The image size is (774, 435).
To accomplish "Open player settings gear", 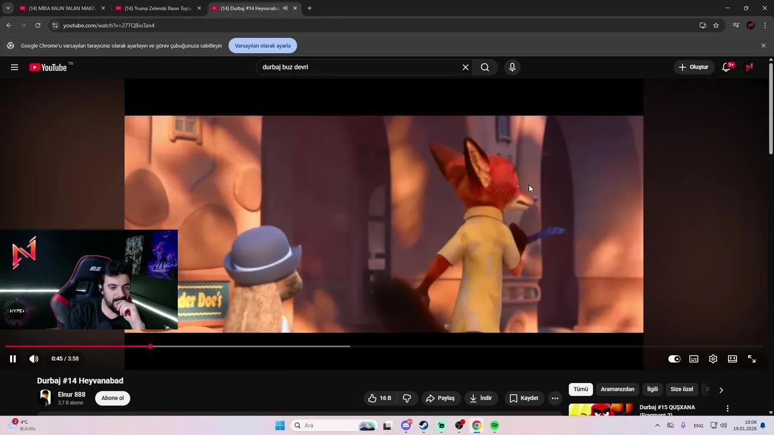I will click(x=713, y=359).
